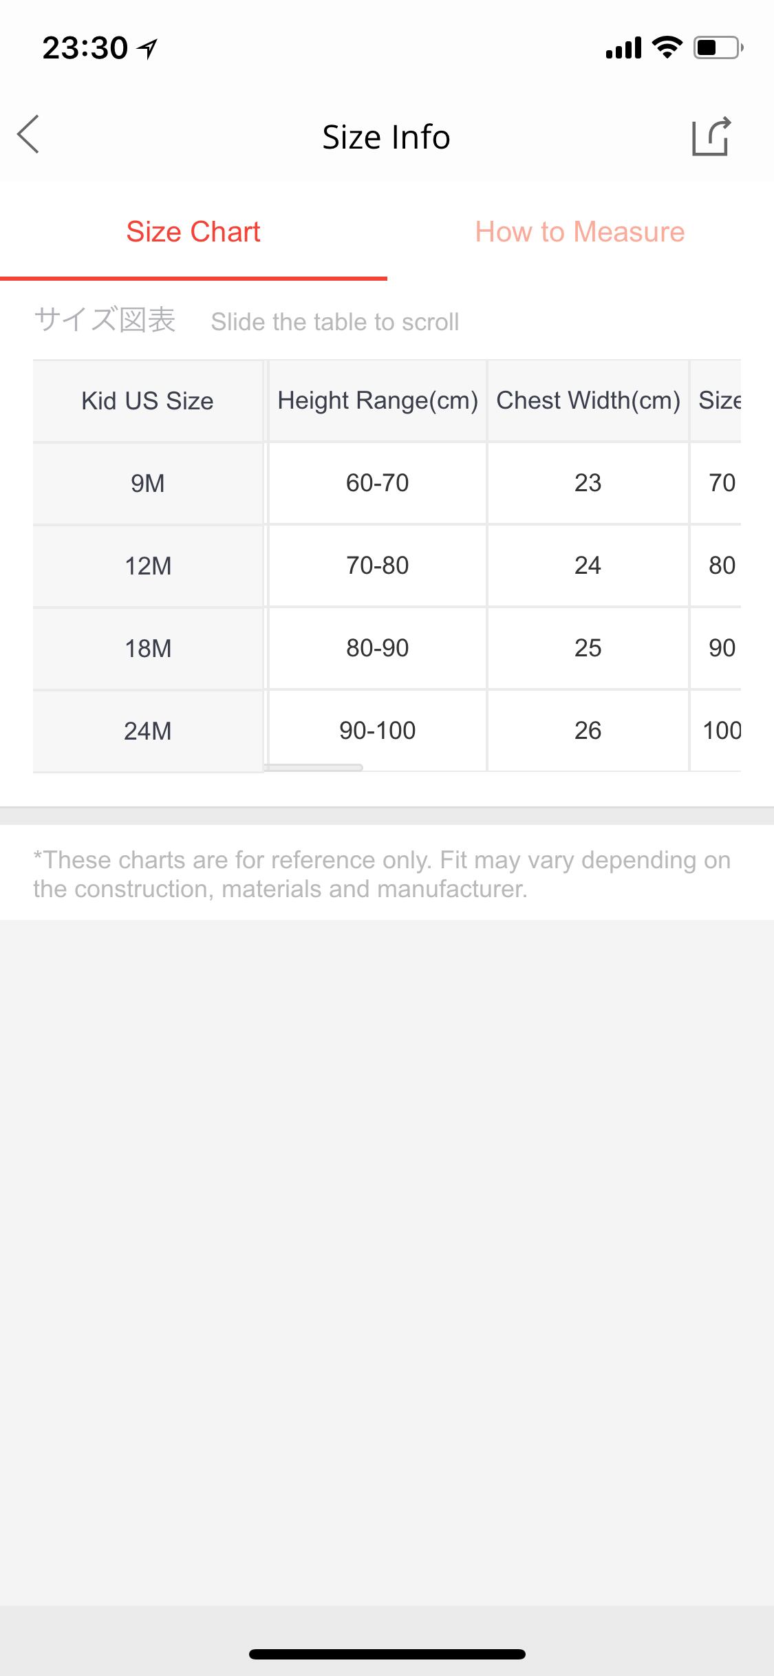Open the How to Measure tab
Screen dimensions: 774x1676
(579, 232)
